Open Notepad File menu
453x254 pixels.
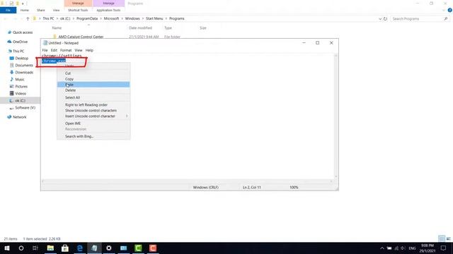[x=45, y=50]
